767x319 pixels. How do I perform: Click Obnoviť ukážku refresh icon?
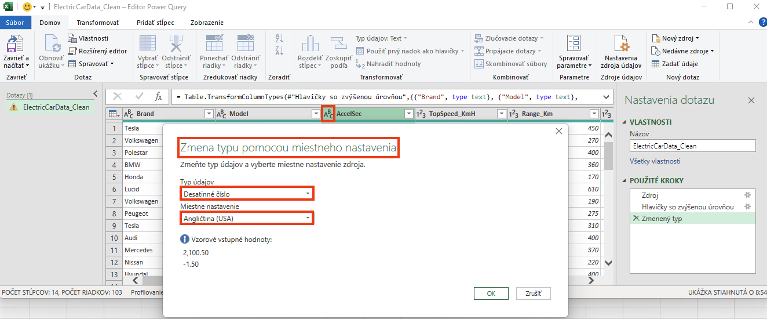[50, 44]
